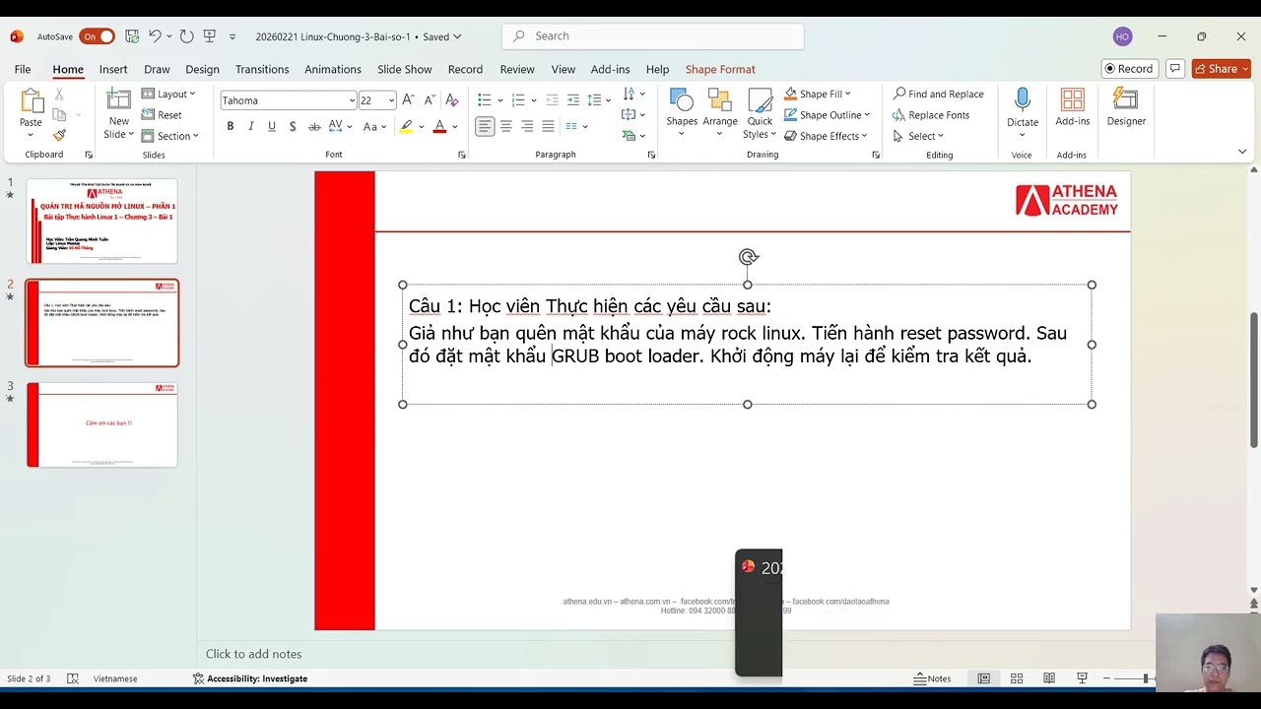The height and width of the screenshot is (709, 1261).
Task: Open line spacing options
Action: click(x=597, y=100)
